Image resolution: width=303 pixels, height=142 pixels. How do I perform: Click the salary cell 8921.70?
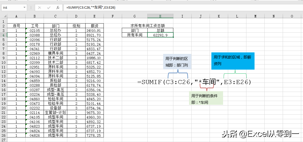(x=94, y=35)
